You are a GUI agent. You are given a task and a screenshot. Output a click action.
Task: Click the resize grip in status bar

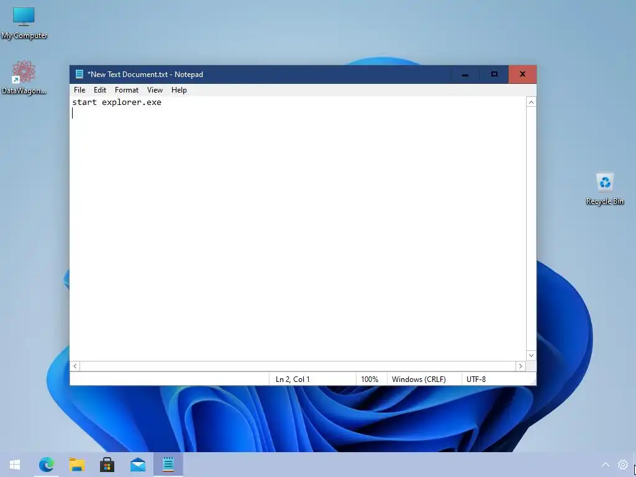[x=533, y=382]
